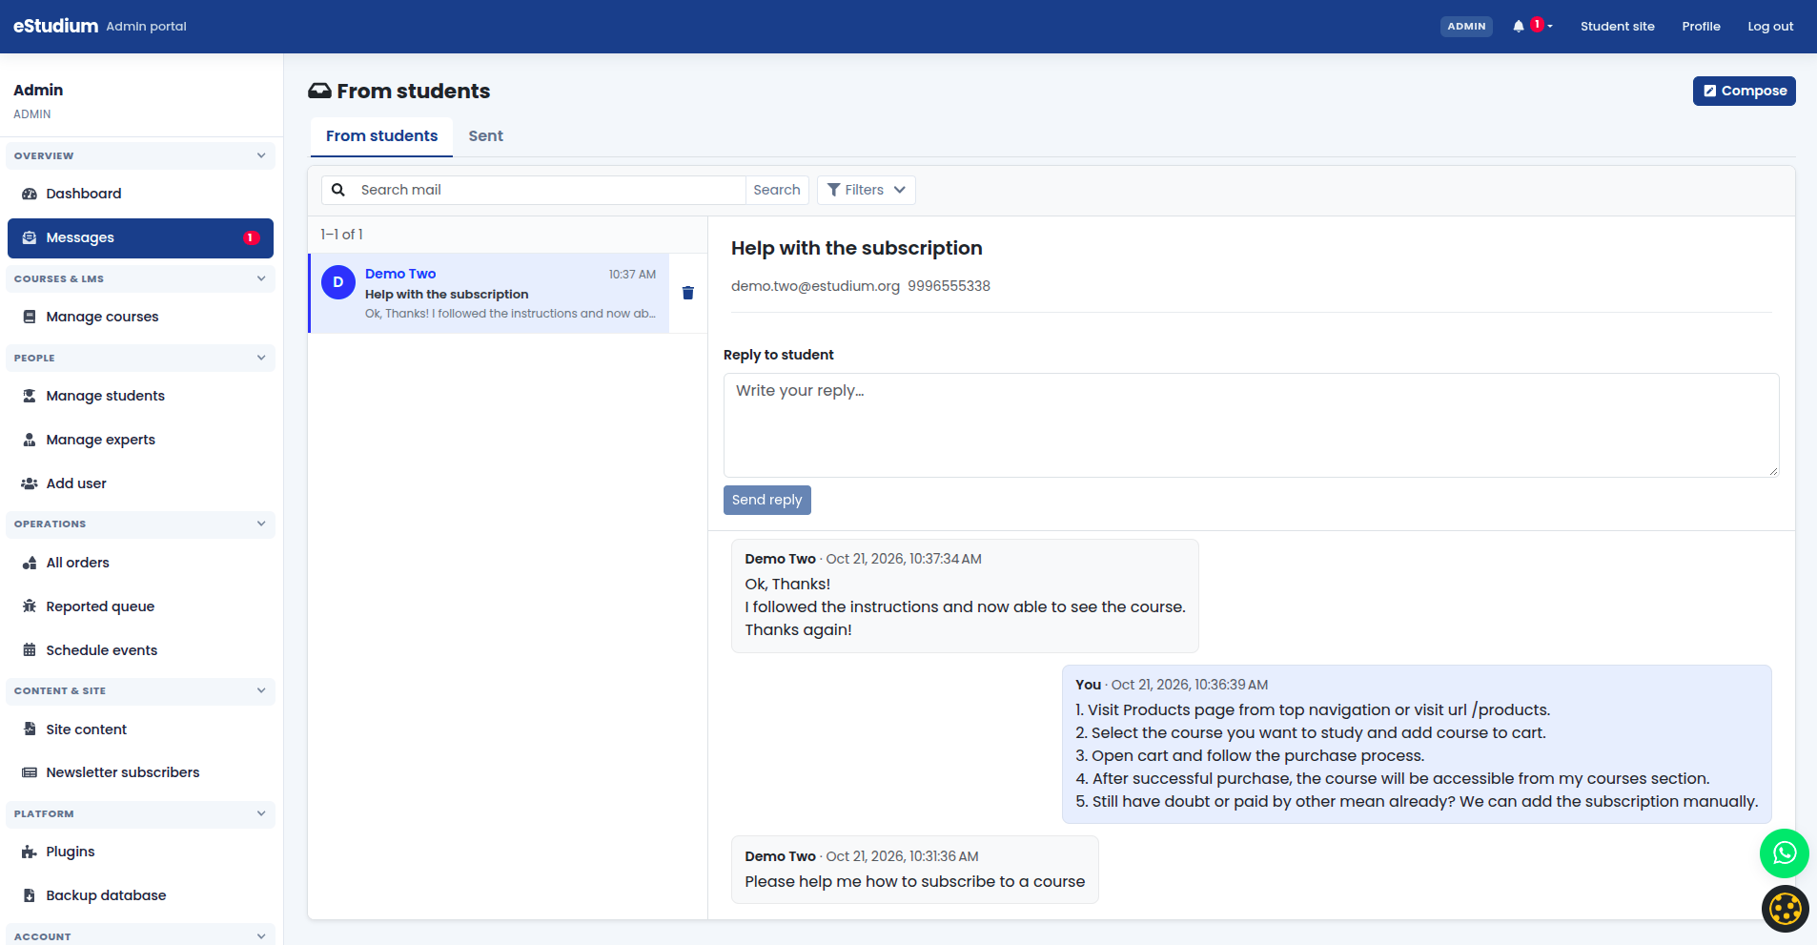Open the WhatsApp chat floating button
The height and width of the screenshot is (945, 1817).
pos(1784,853)
